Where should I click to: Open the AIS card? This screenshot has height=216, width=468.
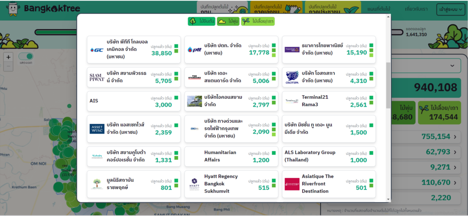tap(134, 101)
